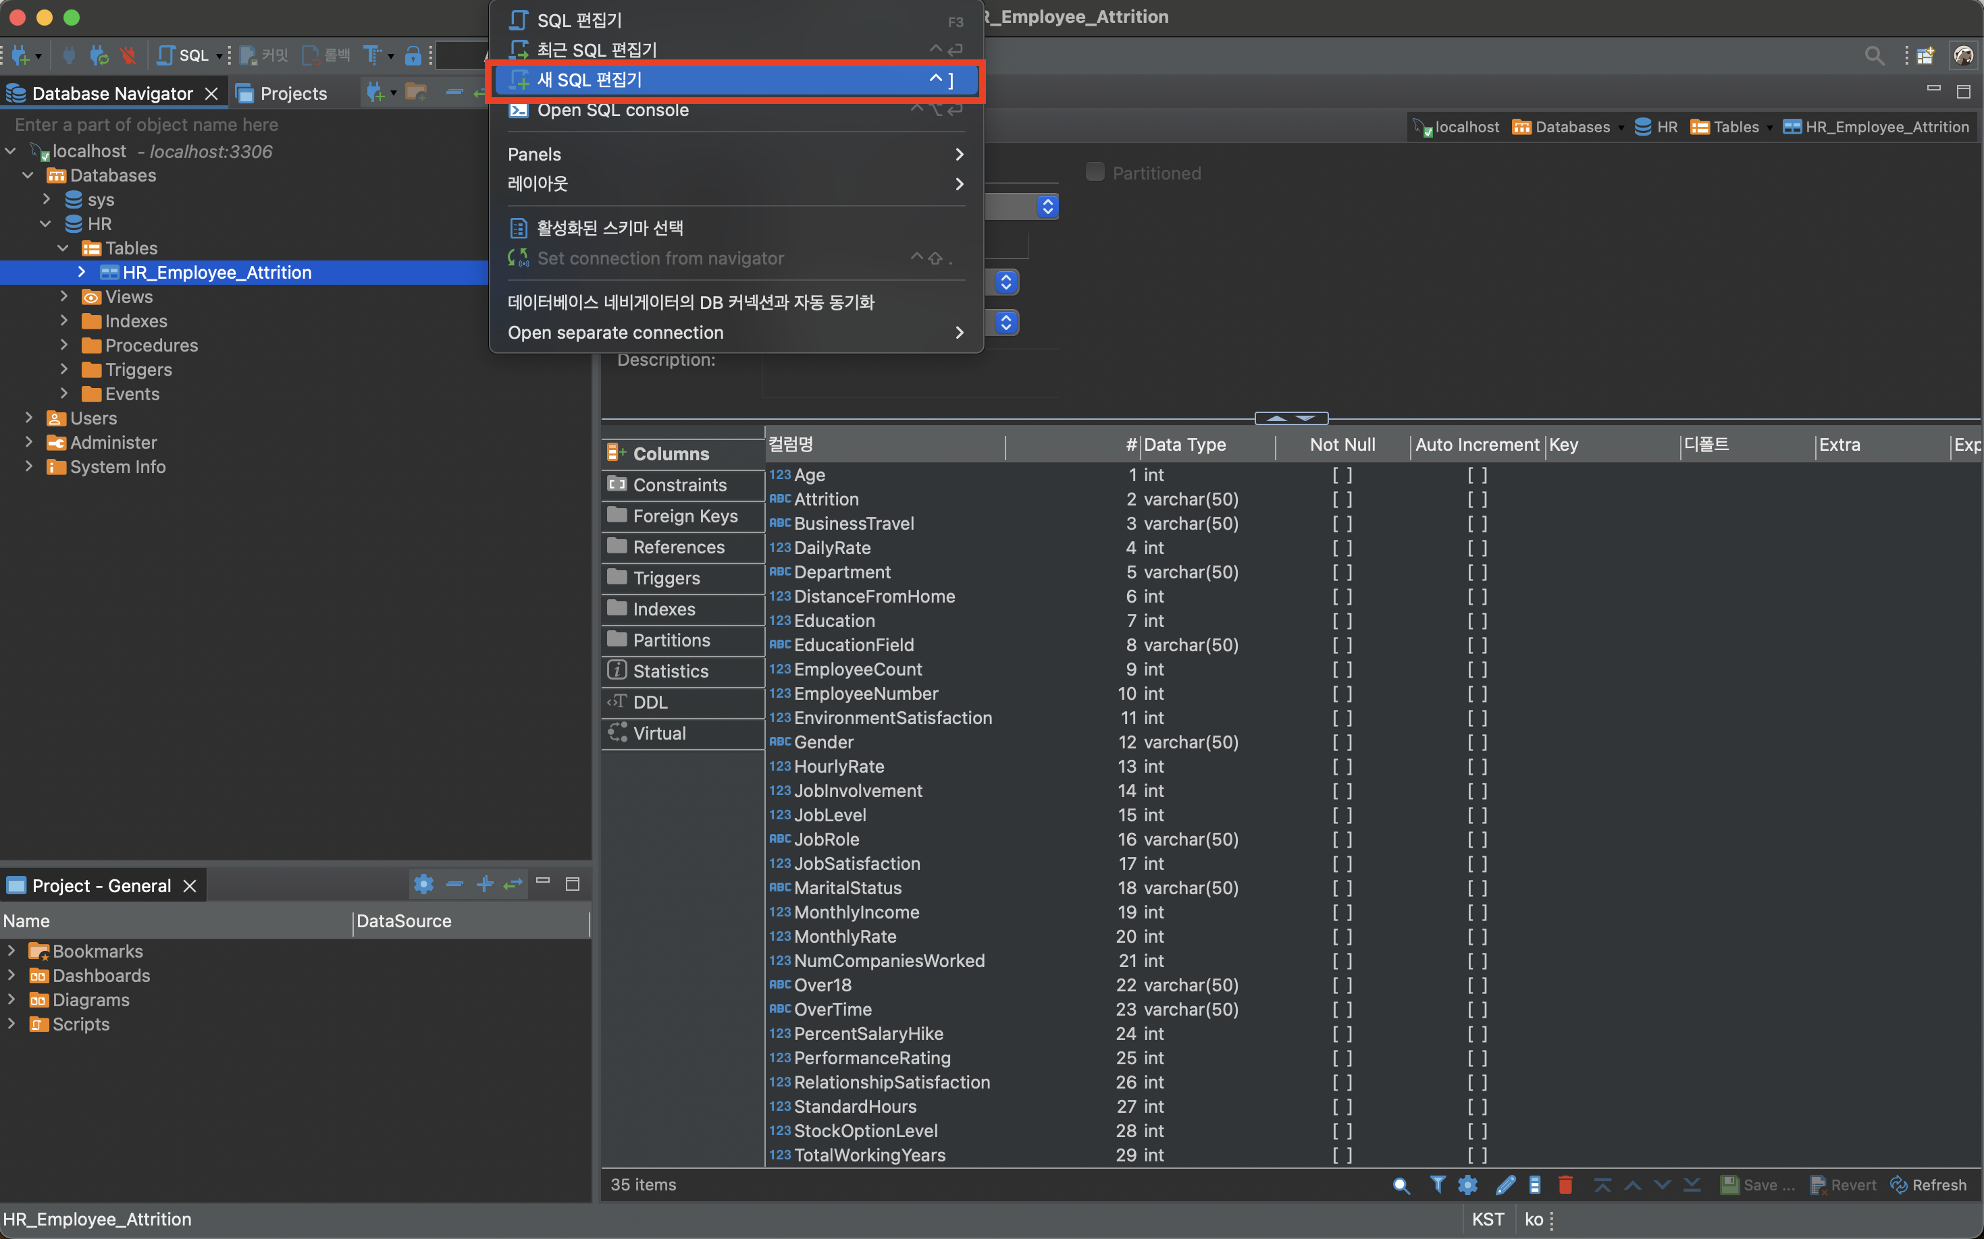Image resolution: width=1984 pixels, height=1239 pixels.
Task: Expand the Views folder in navigator
Action: pyautogui.click(x=64, y=297)
